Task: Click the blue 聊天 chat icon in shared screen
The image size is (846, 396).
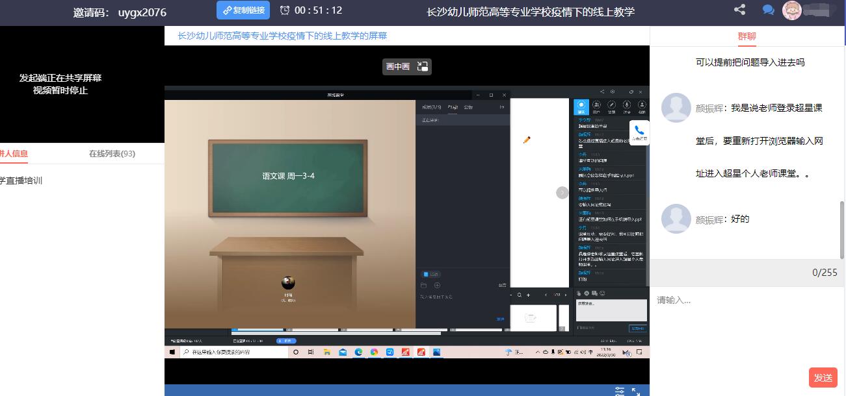Action: (581, 105)
